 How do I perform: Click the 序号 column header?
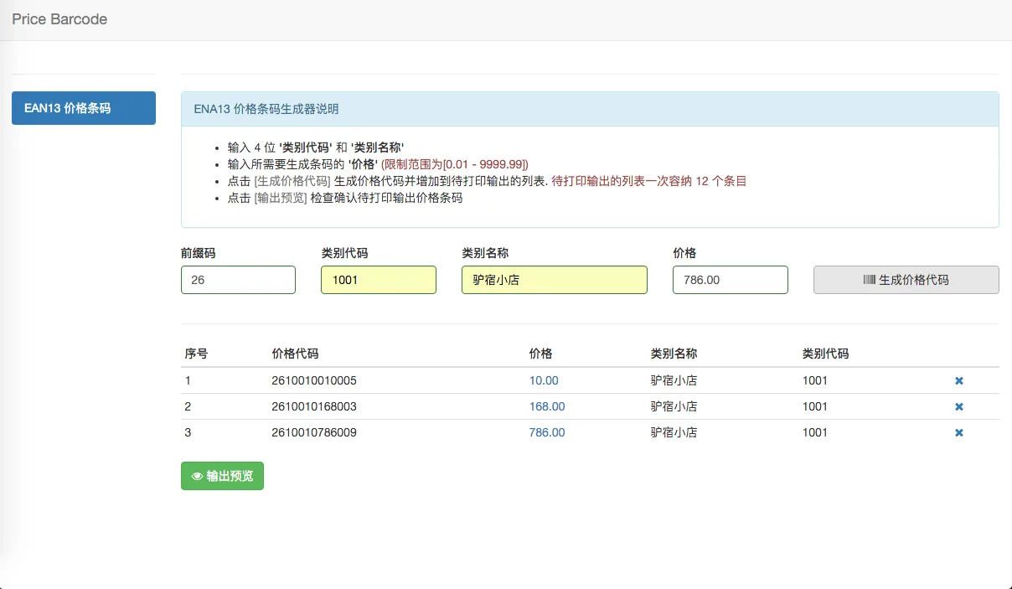[x=196, y=354]
